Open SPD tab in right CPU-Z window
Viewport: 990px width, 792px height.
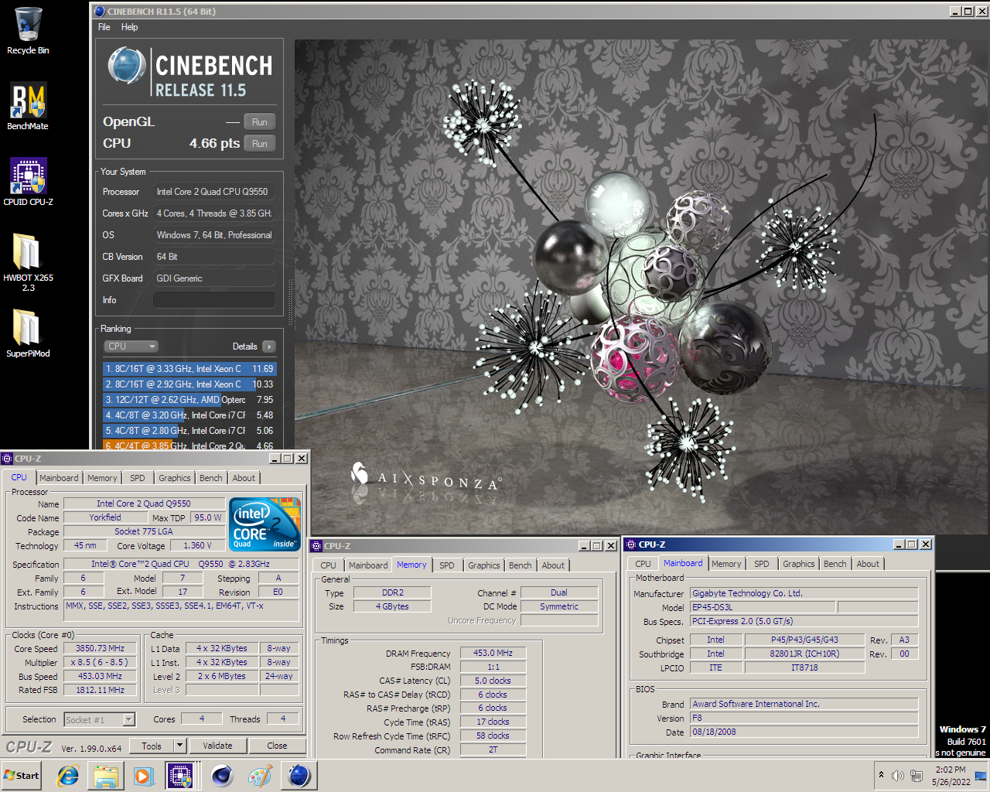coord(762,564)
